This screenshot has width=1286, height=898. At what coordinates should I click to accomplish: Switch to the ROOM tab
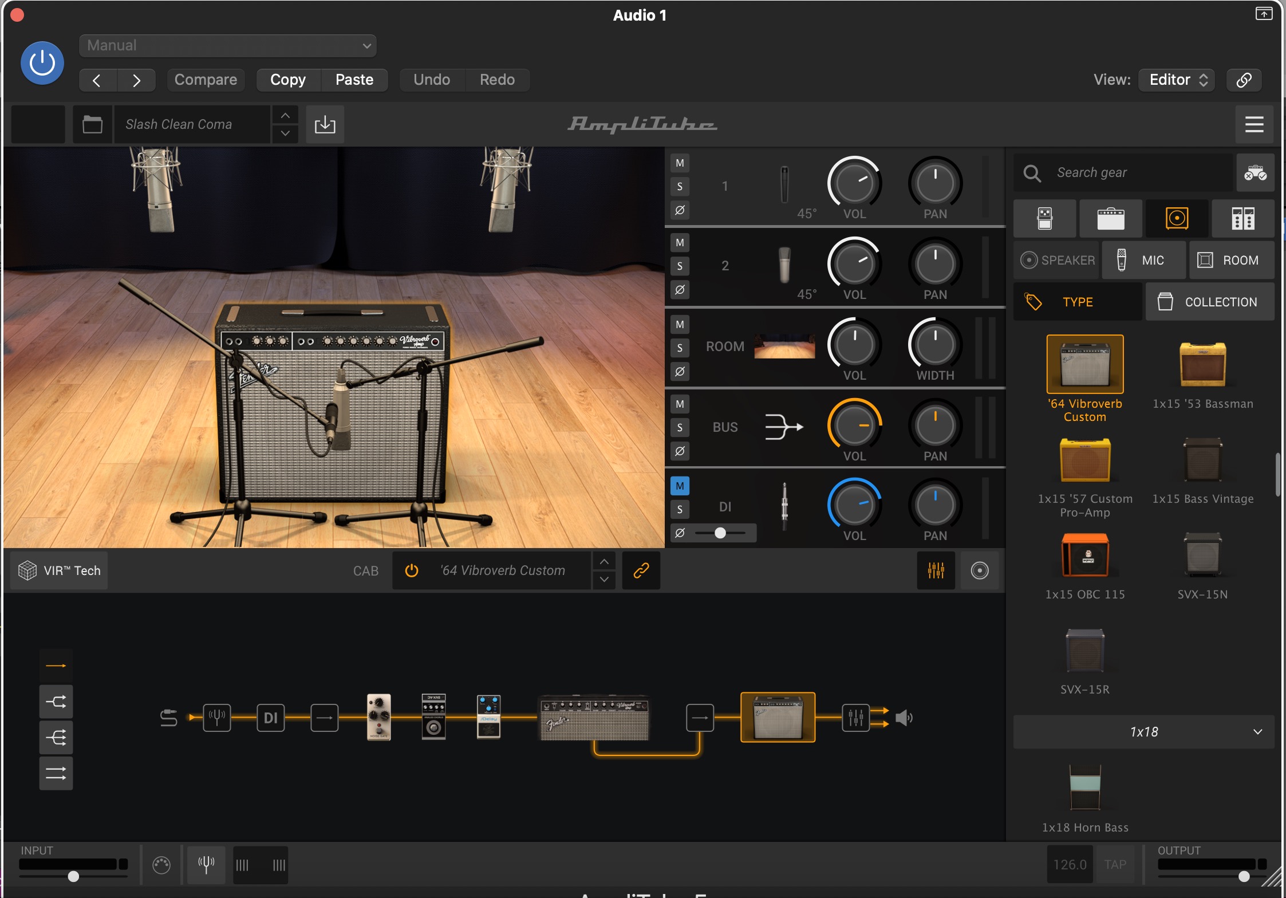point(1232,260)
